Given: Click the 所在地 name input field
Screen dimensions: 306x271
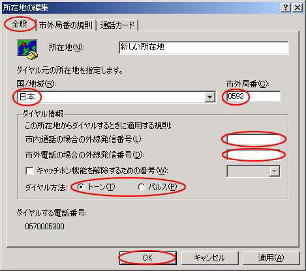Looking at the screenshot, I should 204,48.
